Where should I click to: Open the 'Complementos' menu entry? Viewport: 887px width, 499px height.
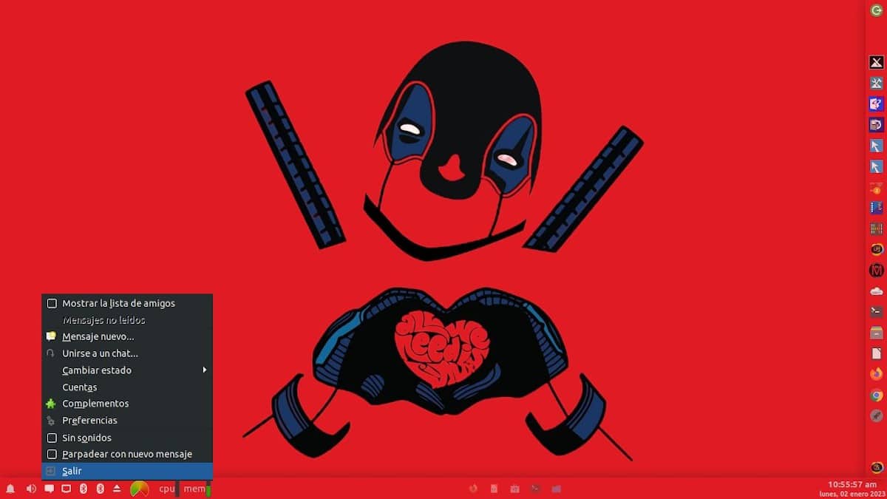127,404
